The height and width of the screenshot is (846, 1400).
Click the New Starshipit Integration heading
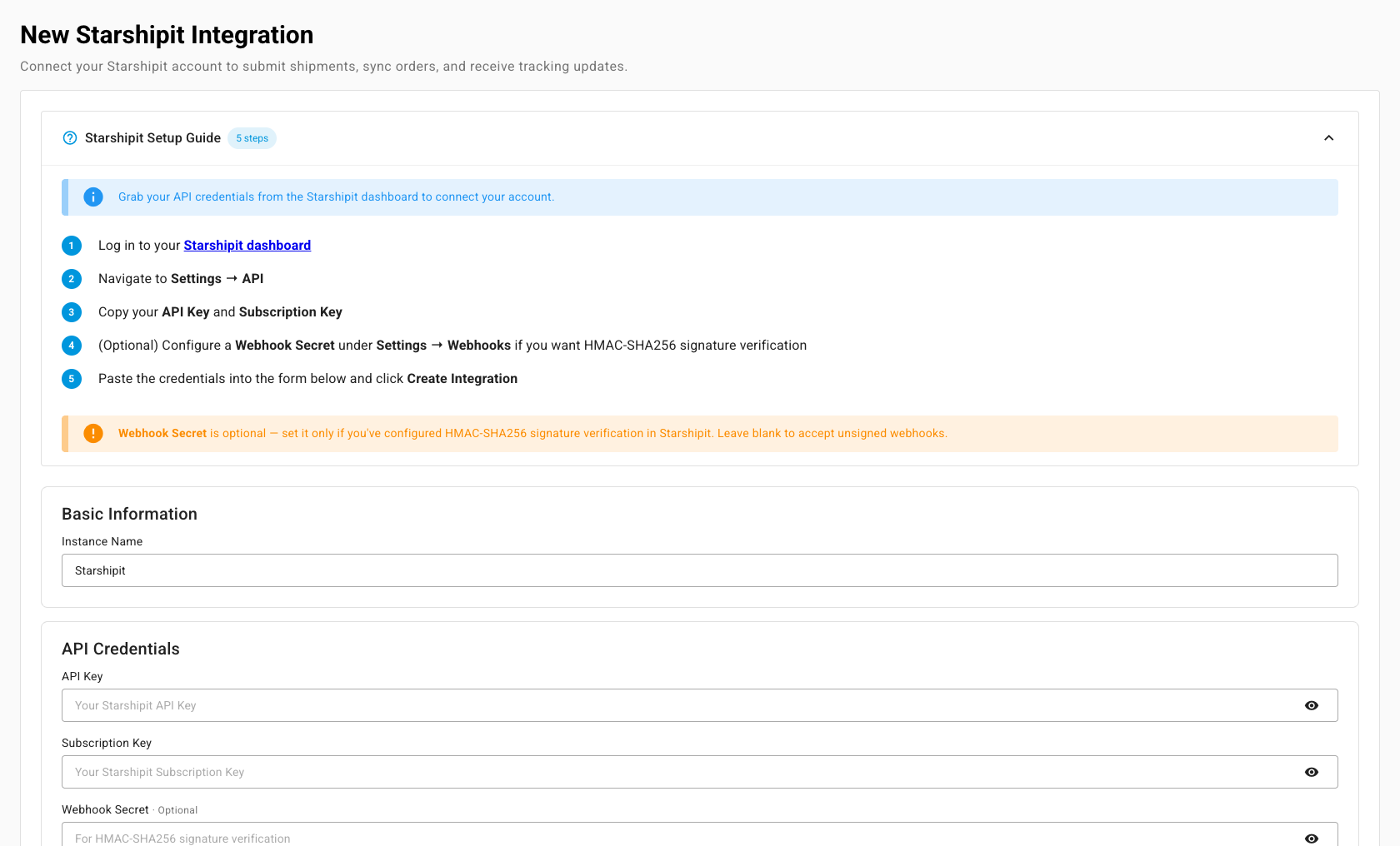pyautogui.click(x=167, y=35)
